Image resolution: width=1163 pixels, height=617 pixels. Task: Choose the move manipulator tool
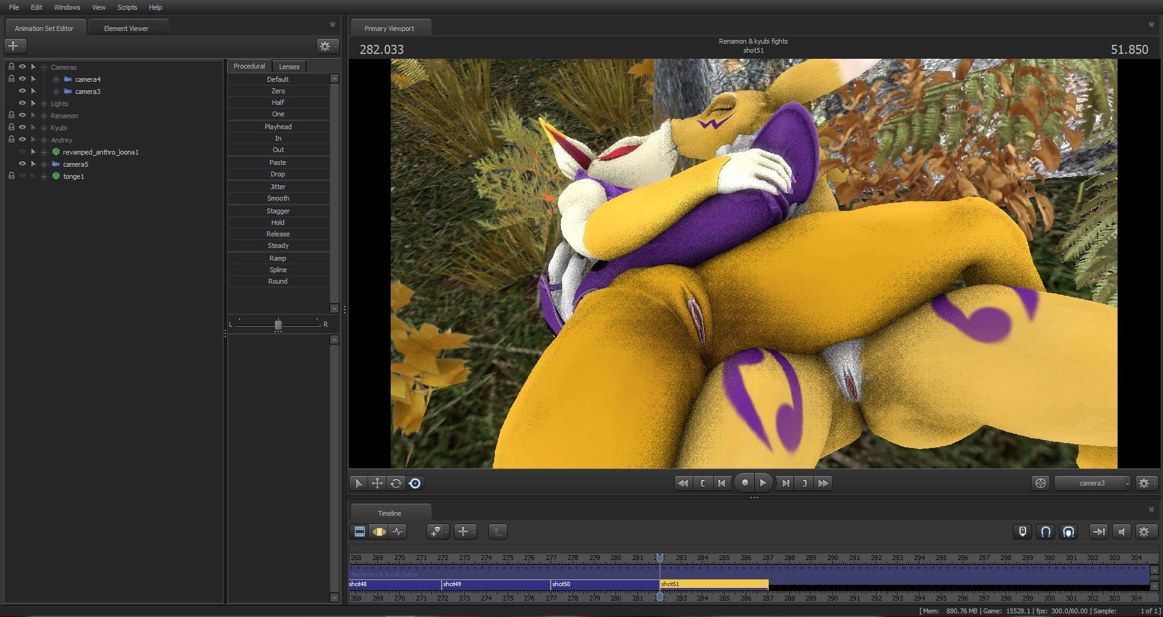377,483
